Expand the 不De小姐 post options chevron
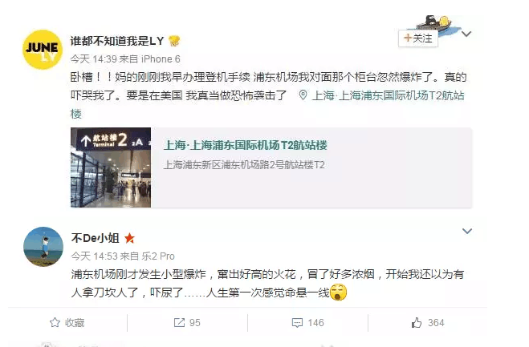 click(467, 231)
